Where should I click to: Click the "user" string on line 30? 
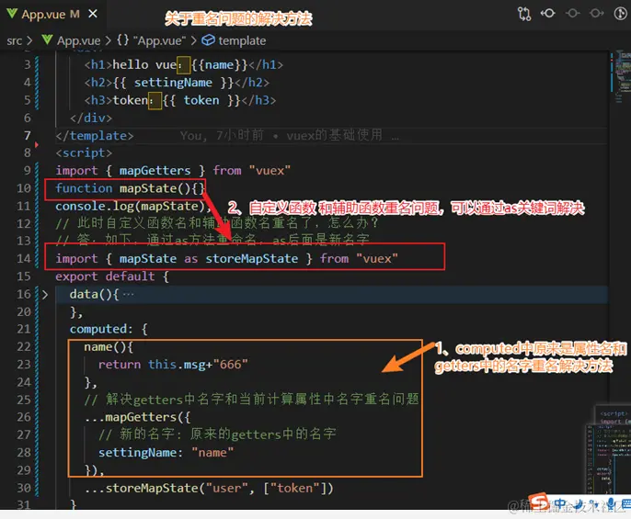[x=227, y=489]
